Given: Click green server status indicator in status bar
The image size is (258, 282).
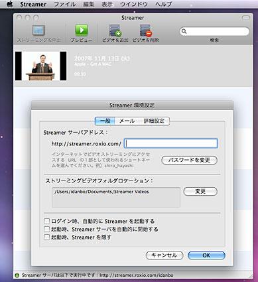Looking at the screenshot, I should 17,275.
